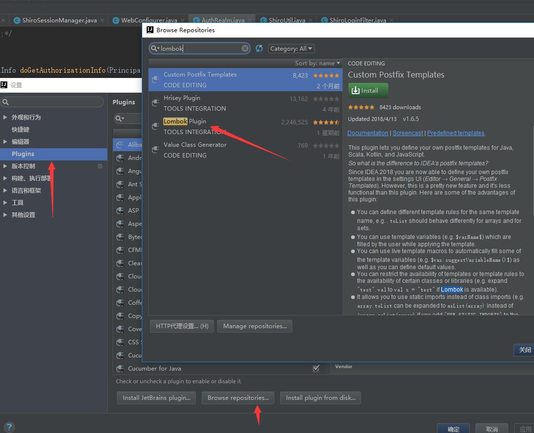Select Cucumber for Java plugin row
Viewport: 534px width, 433px height.
click(x=220, y=369)
